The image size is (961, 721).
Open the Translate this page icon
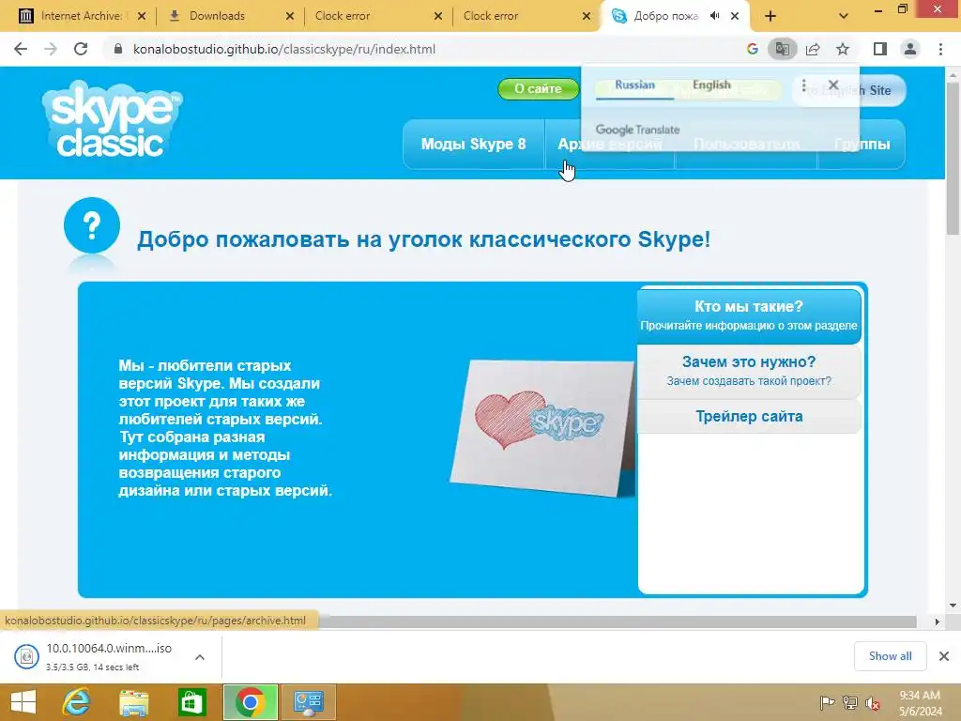pyautogui.click(x=782, y=49)
